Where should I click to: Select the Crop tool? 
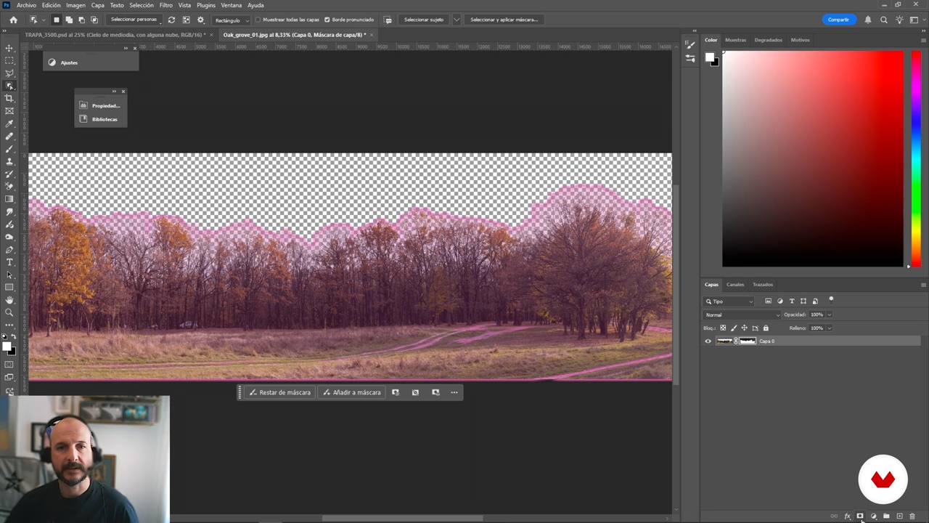click(x=9, y=98)
